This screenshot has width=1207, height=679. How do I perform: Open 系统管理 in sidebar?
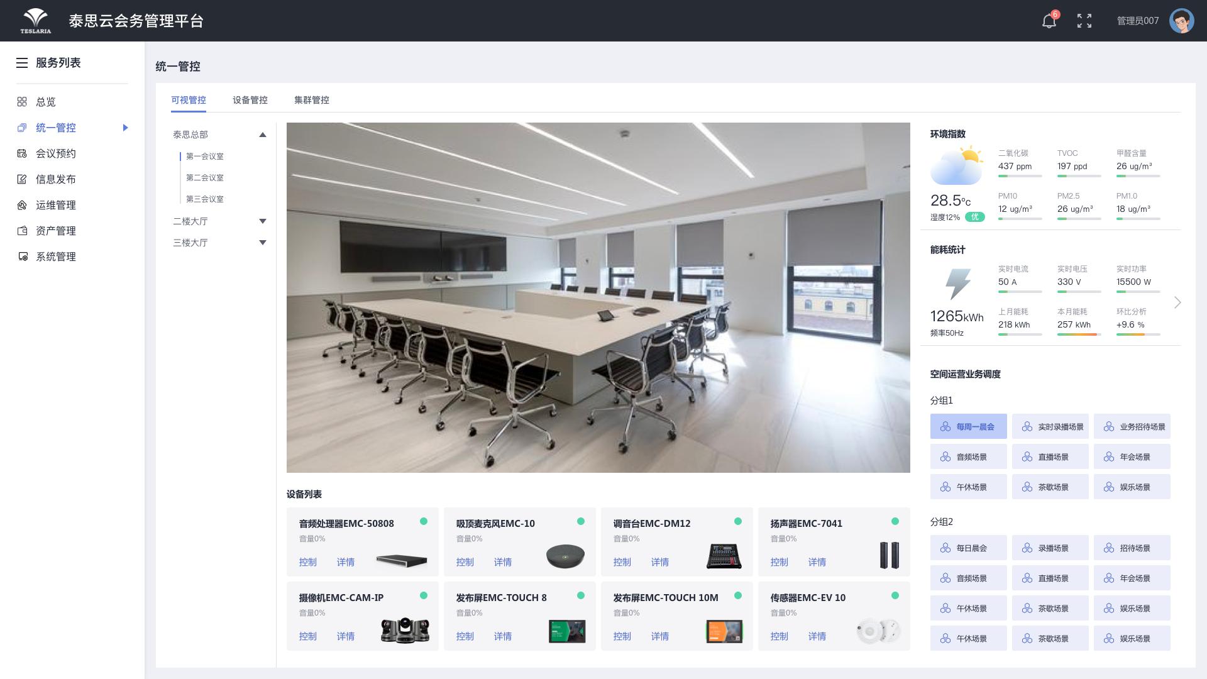55,257
